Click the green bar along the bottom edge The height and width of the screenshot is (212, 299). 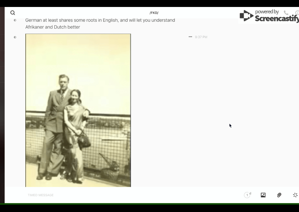pos(149,204)
